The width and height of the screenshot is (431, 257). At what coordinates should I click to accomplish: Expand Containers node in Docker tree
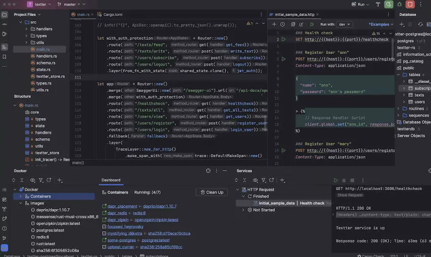20,196
